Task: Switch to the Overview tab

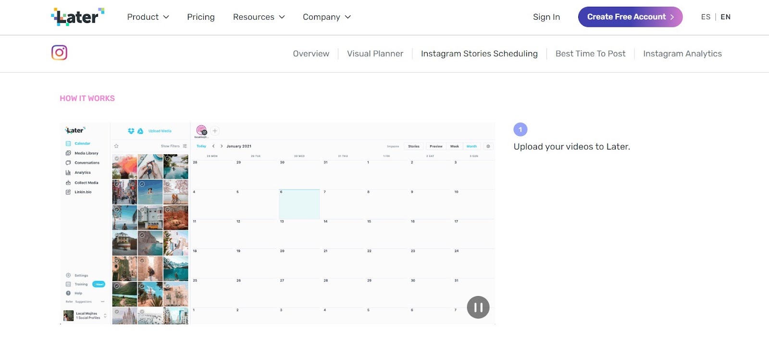Action: point(311,54)
